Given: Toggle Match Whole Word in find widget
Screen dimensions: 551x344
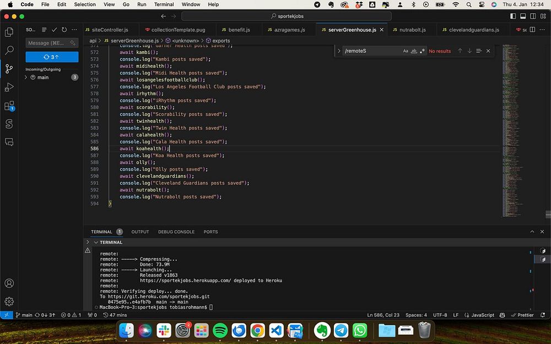Looking at the screenshot, I should [414, 51].
